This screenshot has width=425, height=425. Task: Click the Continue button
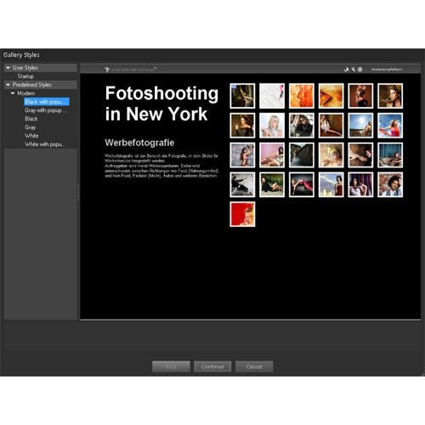pyautogui.click(x=212, y=366)
